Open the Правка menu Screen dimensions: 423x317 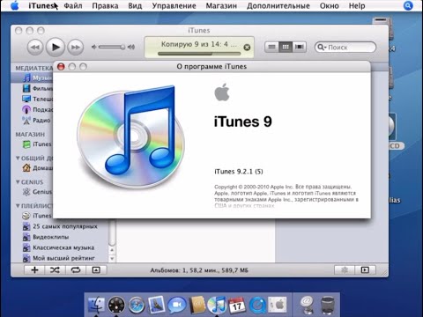[x=105, y=6]
